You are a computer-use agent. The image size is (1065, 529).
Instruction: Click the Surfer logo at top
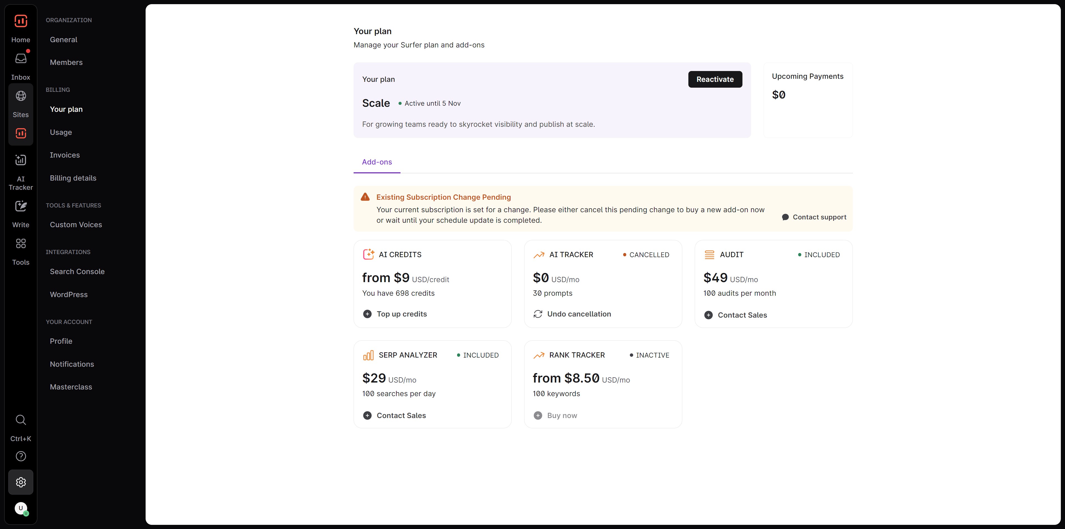click(x=21, y=21)
